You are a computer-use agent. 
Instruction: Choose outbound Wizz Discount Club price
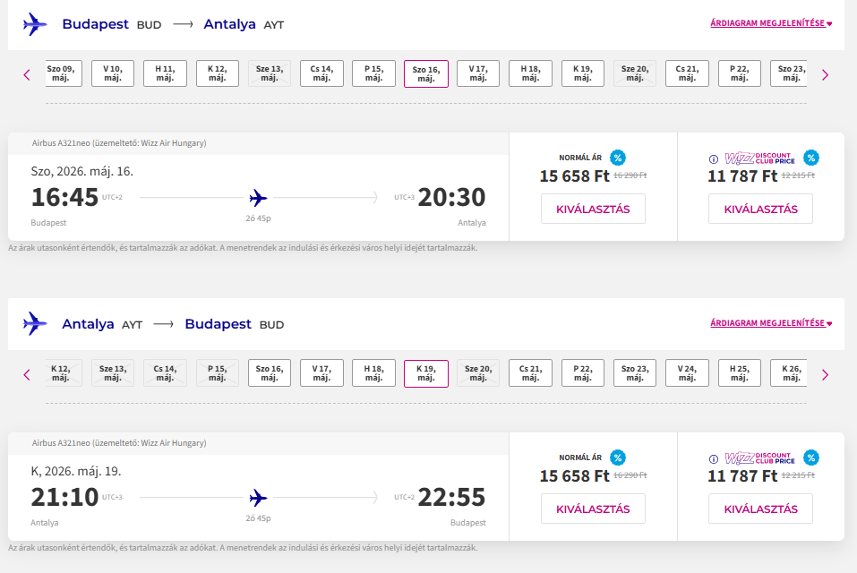coord(760,209)
